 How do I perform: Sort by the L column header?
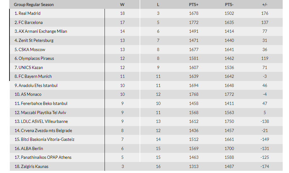pyautogui.click(x=158, y=5)
